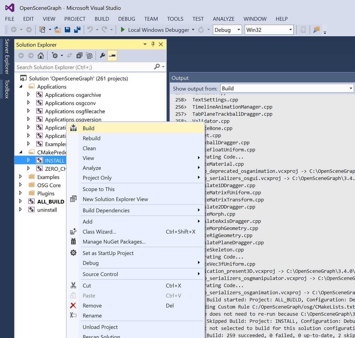Open the BUILD menu in menu bar
The width and height of the screenshot is (355, 338).
point(102,19)
